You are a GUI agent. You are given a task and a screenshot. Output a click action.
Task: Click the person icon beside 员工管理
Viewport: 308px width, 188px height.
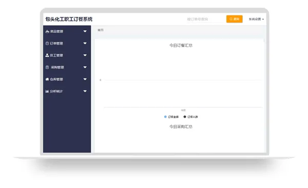click(47, 55)
